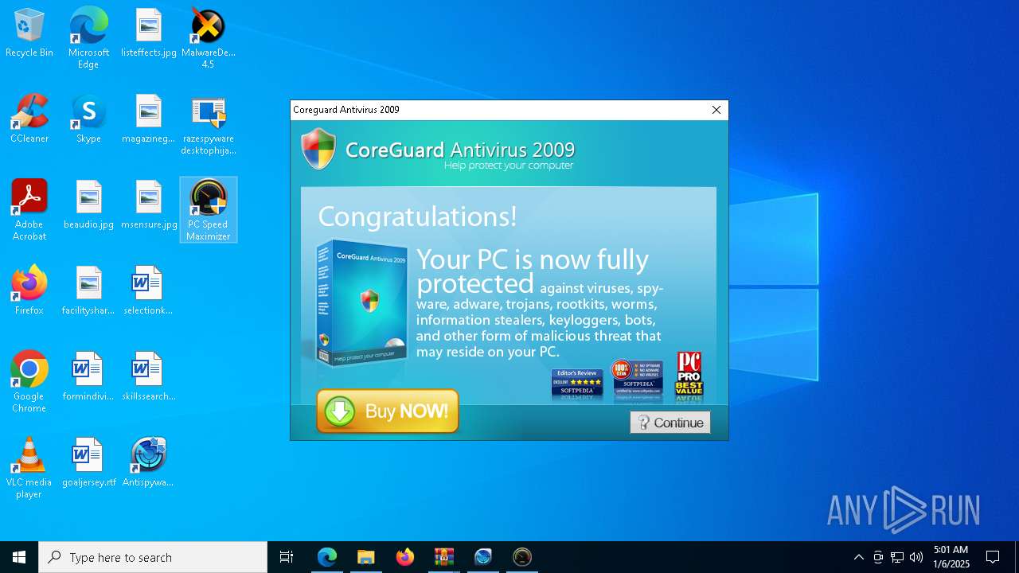Click the PC Pro Best Value badge
Image resolution: width=1019 pixels, height=573 pixels.
[689, 376]
